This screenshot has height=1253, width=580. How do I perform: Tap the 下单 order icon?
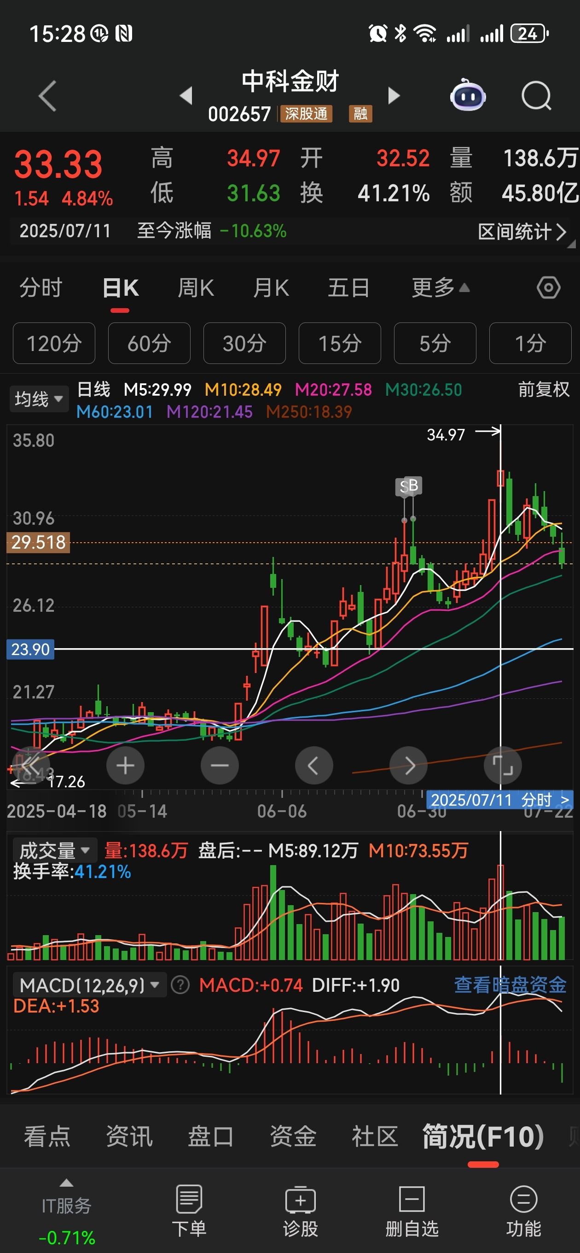point(189,1211)
